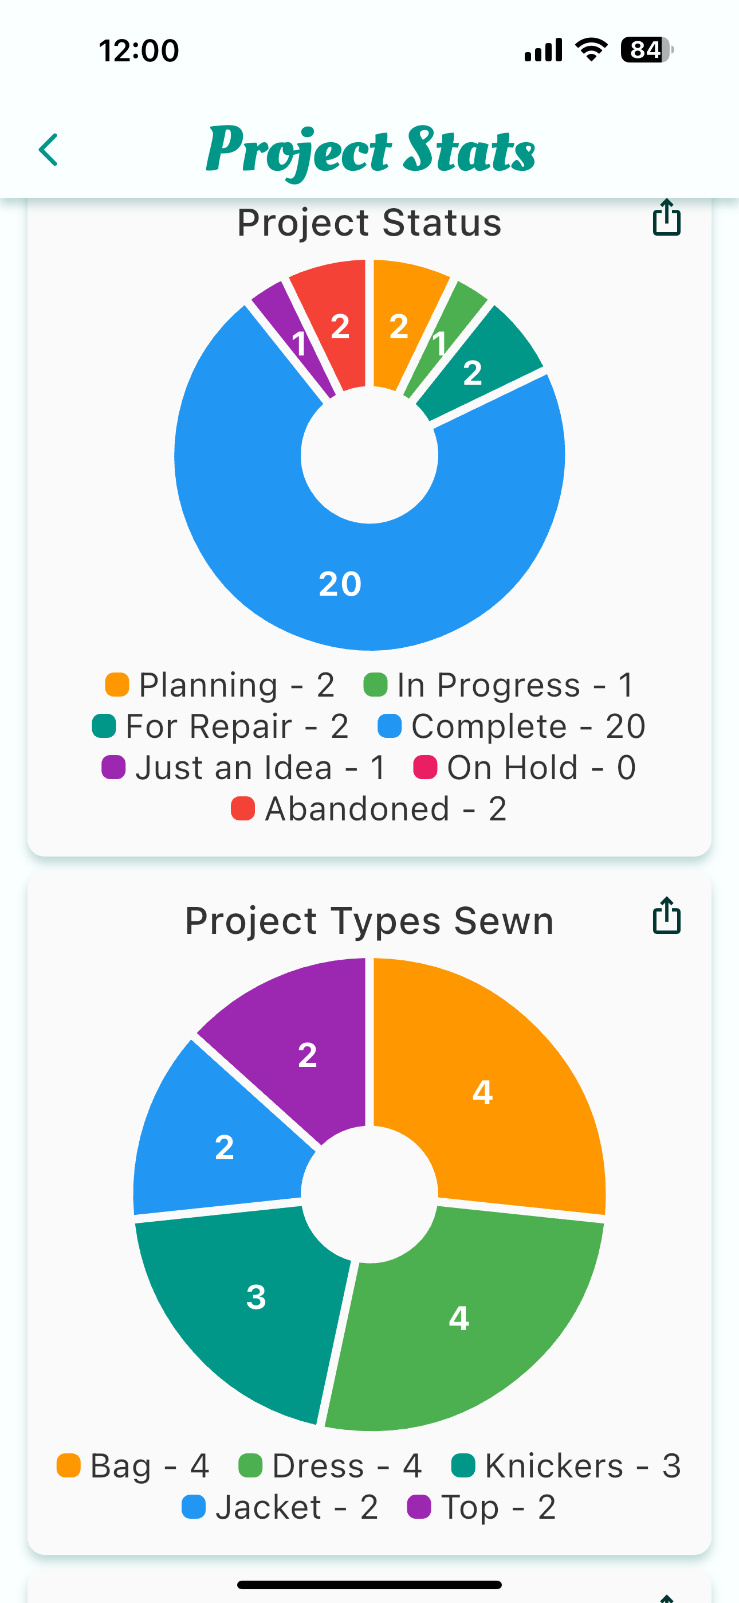
Task: Share the Project Status chart
Action: tap(666, 218)
